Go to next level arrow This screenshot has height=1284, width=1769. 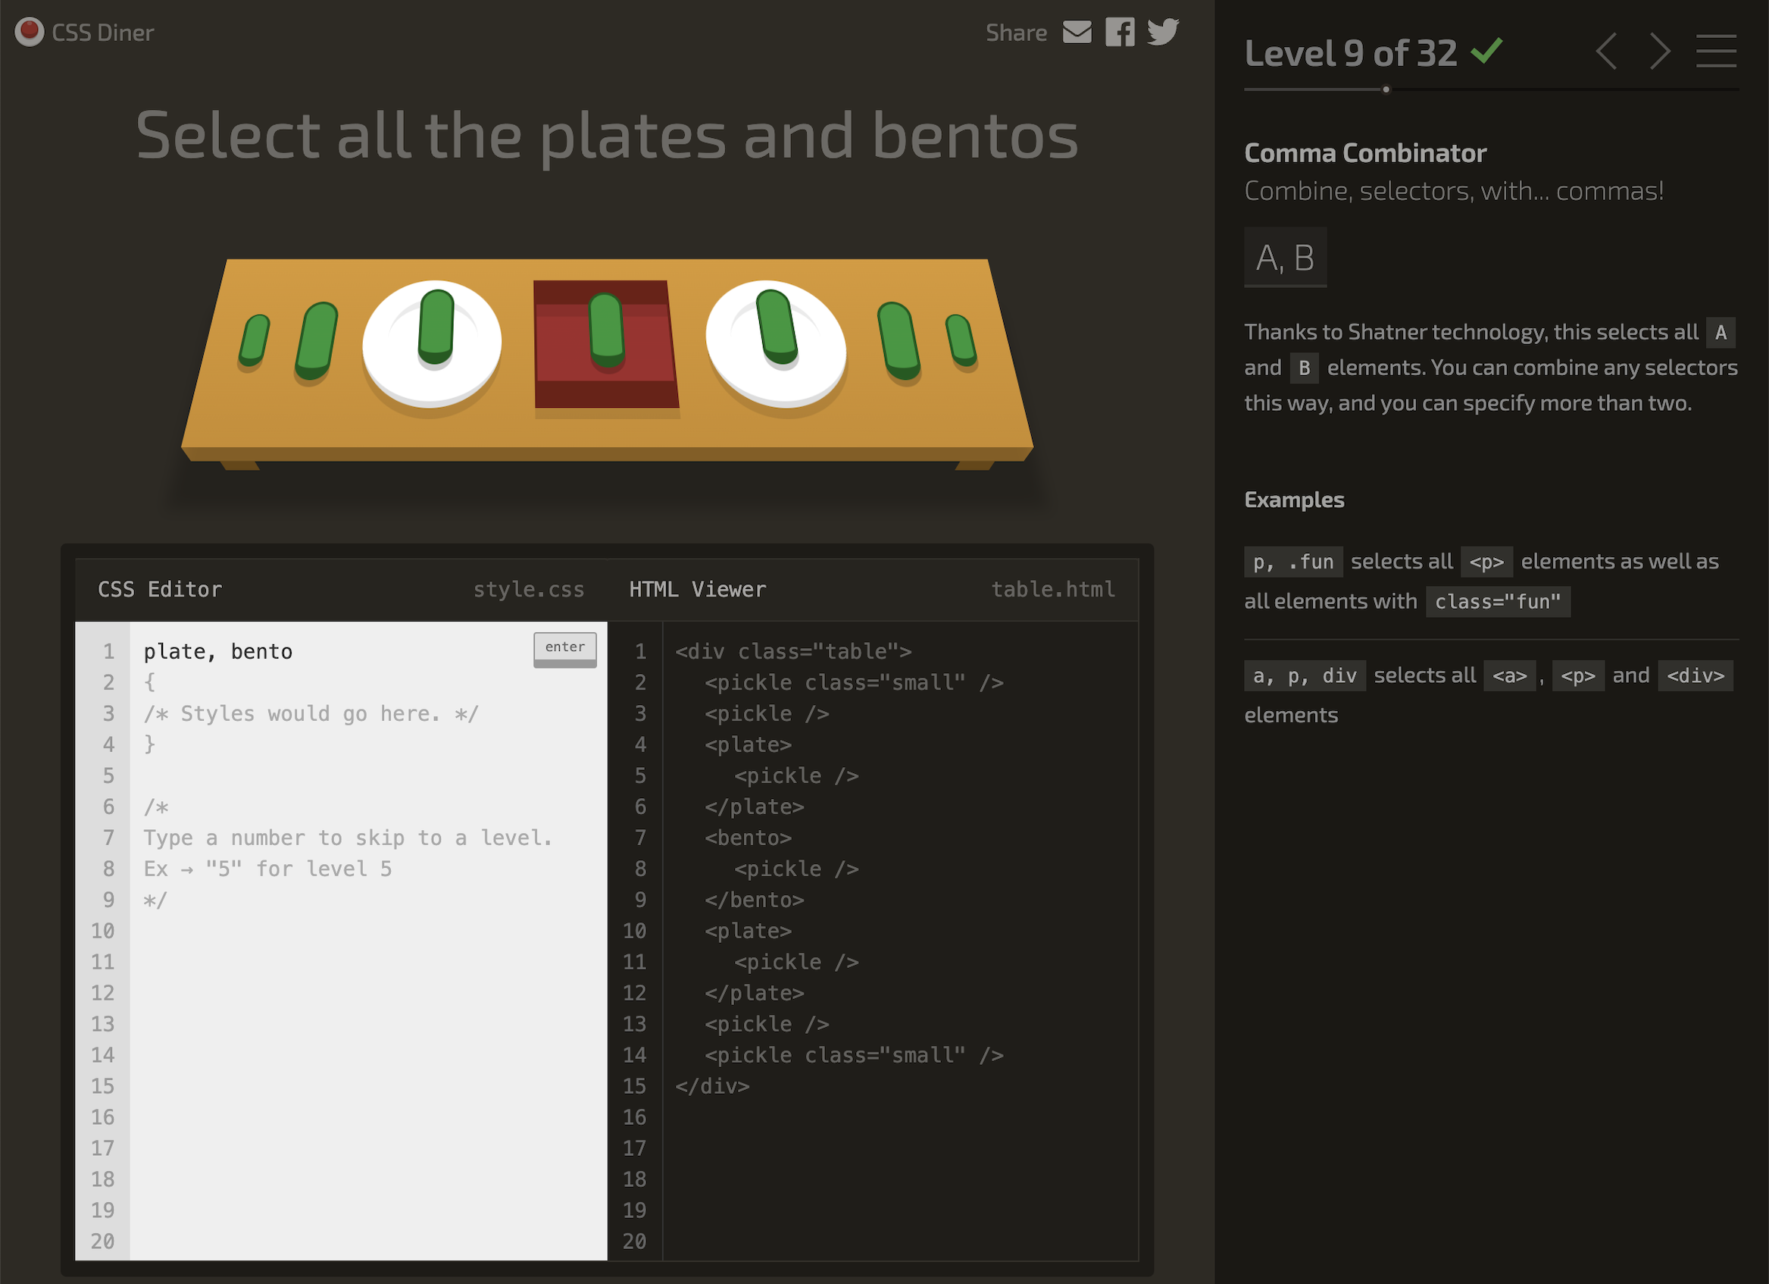pos(1660,52)
